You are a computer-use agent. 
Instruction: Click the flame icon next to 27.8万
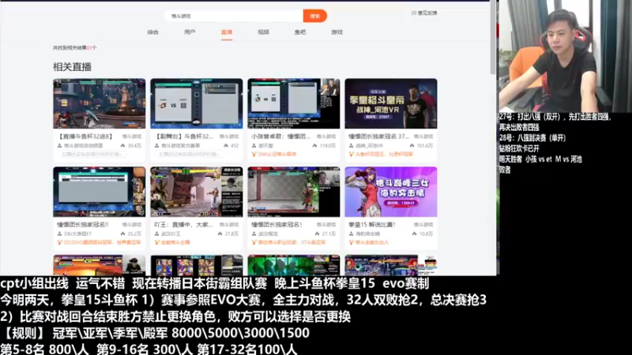pos(220,234)
